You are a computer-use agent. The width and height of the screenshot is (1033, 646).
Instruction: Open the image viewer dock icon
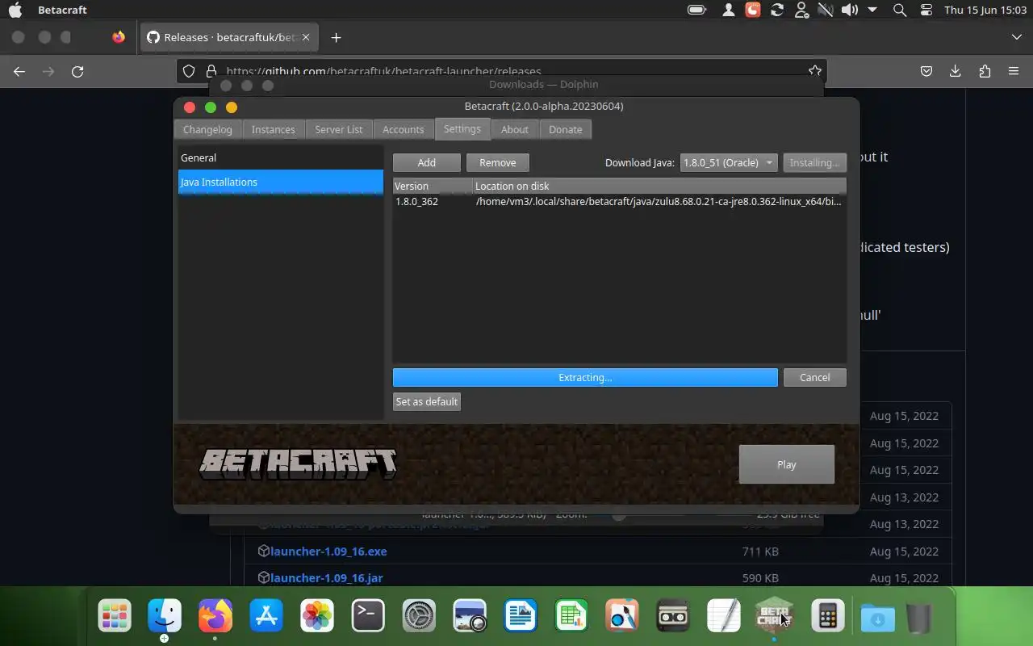(x=470, y=616)
